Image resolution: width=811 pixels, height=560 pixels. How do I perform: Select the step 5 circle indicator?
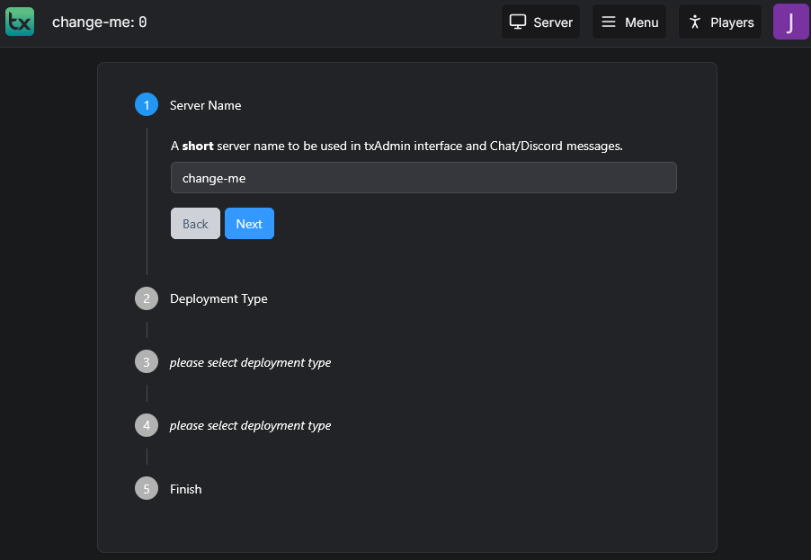click(147, 489)
